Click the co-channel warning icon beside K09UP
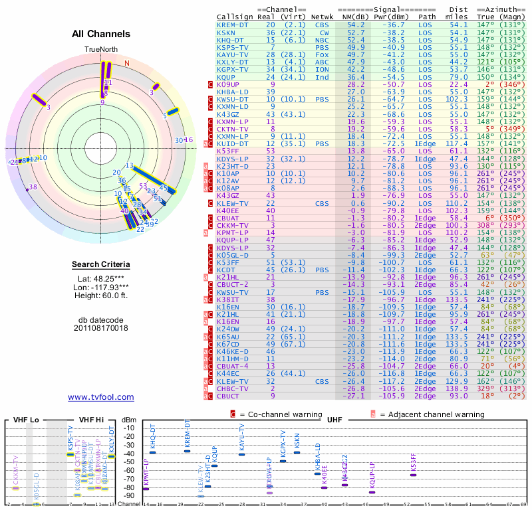Viewport: 532px width, 510px height. tap(210, 84)
